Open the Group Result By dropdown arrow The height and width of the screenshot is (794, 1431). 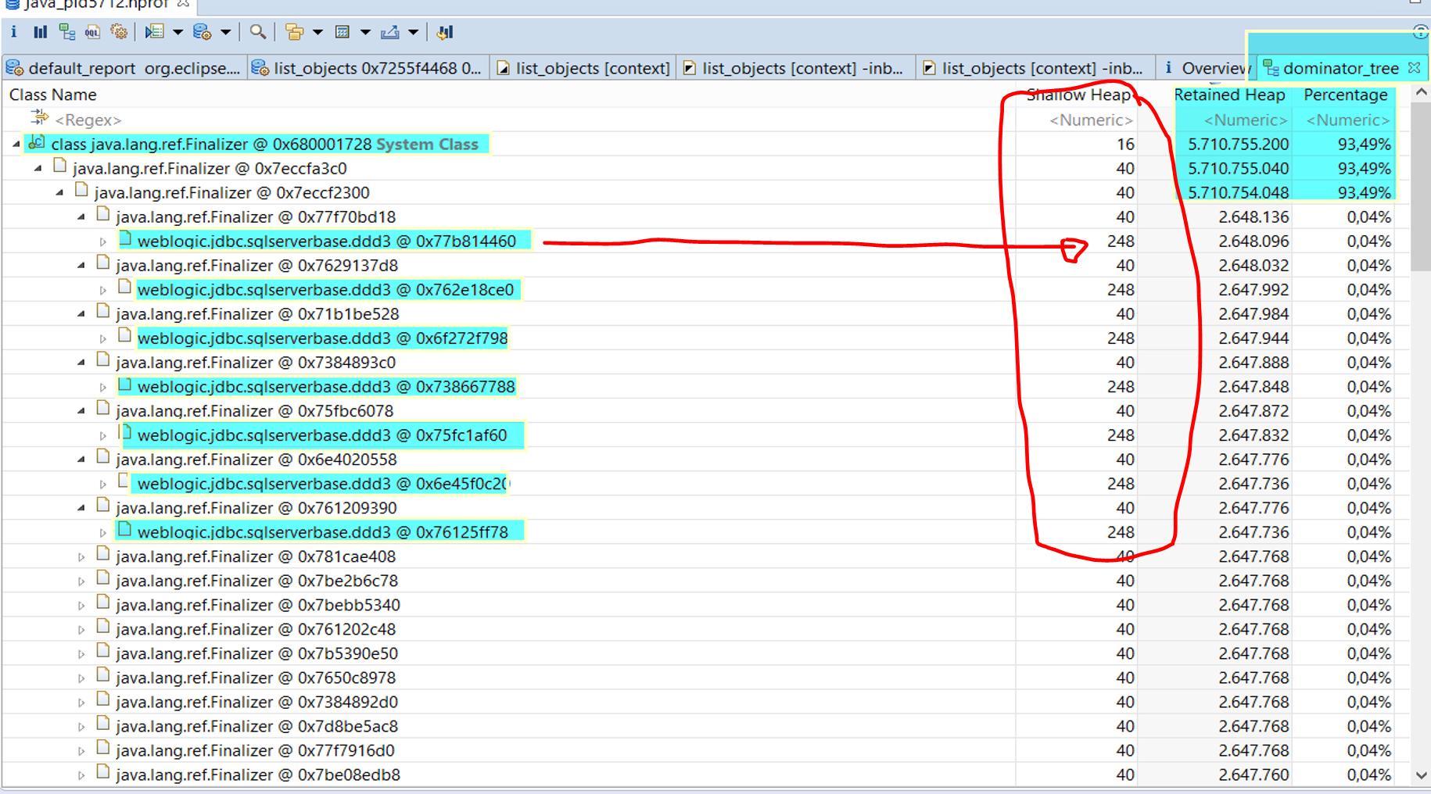(x=317, y=33)
